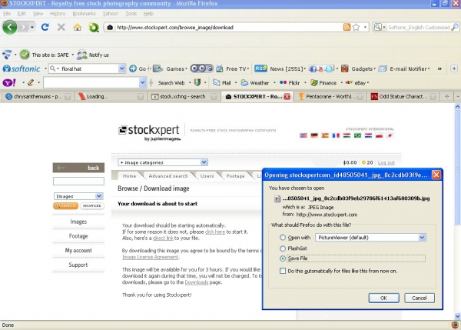Open the Downloads page link
This screenshot has height=330, width=461.
pos(197,282)
